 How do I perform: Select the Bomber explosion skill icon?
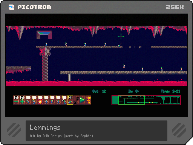(40, 100)
